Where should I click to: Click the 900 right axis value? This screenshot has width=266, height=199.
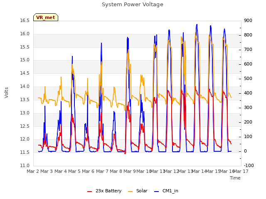click(248, 21)
